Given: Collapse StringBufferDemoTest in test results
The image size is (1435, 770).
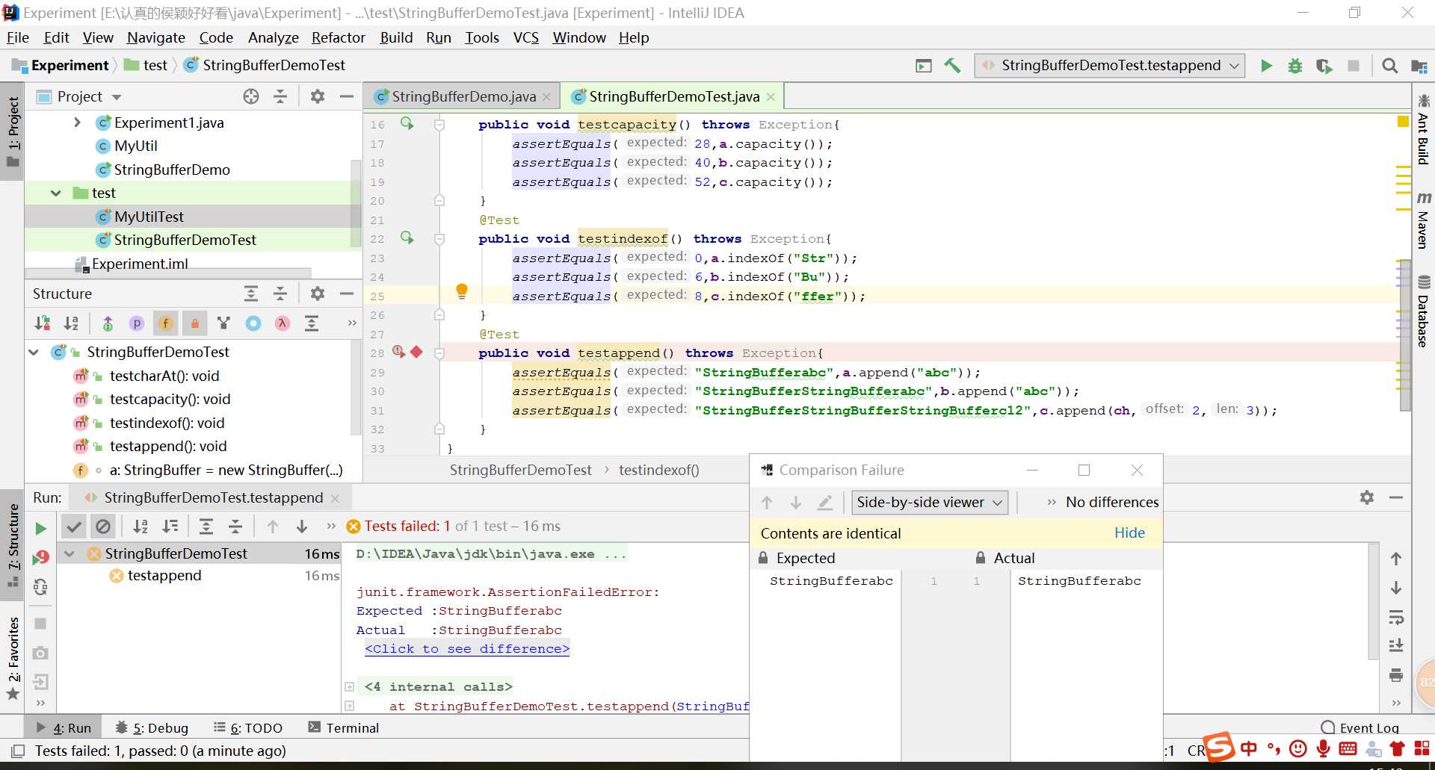Looking at the screenshot, I should pos(70,554).
